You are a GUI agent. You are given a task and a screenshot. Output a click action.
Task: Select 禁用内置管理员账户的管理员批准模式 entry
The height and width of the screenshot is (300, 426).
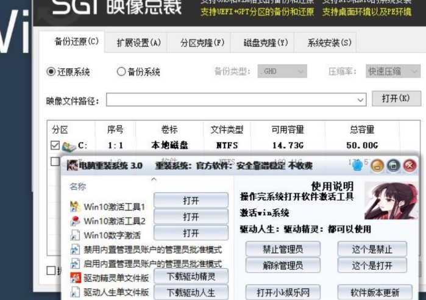(153, 249)
